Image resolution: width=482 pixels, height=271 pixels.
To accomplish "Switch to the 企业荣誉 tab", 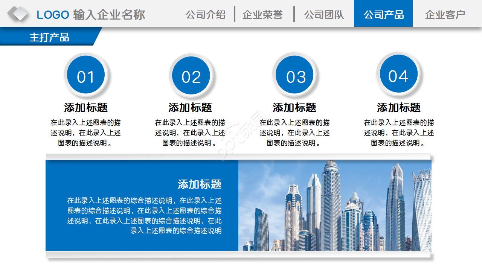I will 262,15.
